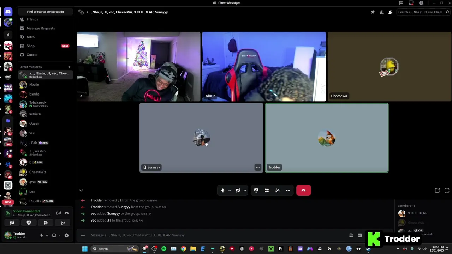Open the soundboard from call controls
The height and width of the screenshot is (254, 452).
click(x=278, y=190)
